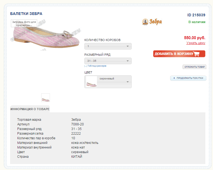Click the Зебра brand logo

tap(152, 22)
